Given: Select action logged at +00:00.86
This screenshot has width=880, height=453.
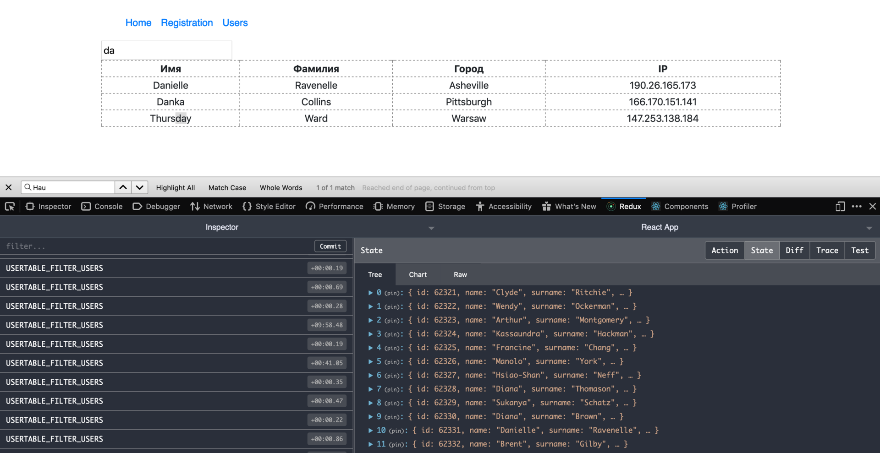Looking at the screenshot, I should pyautogui.click(x=176, y=439).
